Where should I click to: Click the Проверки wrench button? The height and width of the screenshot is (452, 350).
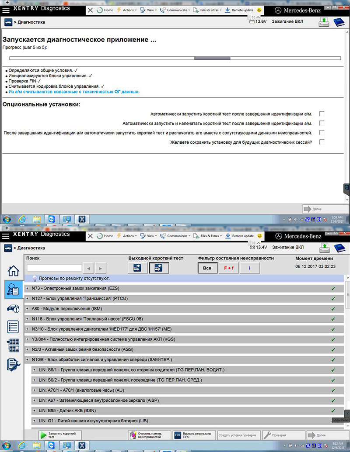pyautogui.click(x=283, y=435)
